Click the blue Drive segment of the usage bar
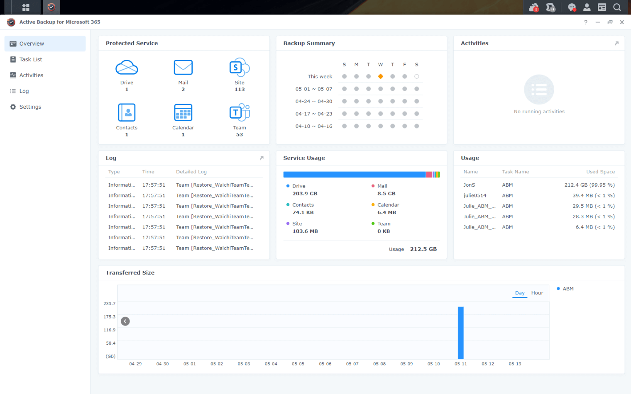Screen dimensions: 631x394 (x=353, y=174)
